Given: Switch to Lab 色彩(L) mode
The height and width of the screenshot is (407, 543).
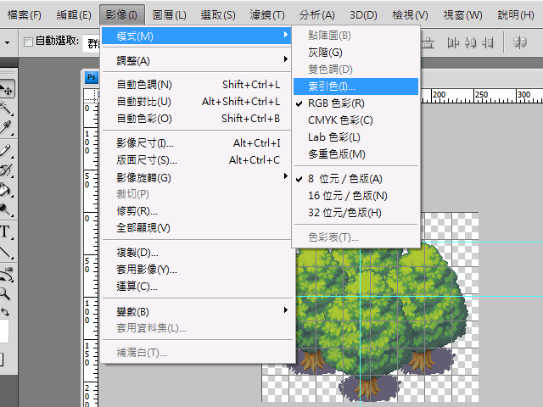Looking at the screenshot, I should click(356, 137).
